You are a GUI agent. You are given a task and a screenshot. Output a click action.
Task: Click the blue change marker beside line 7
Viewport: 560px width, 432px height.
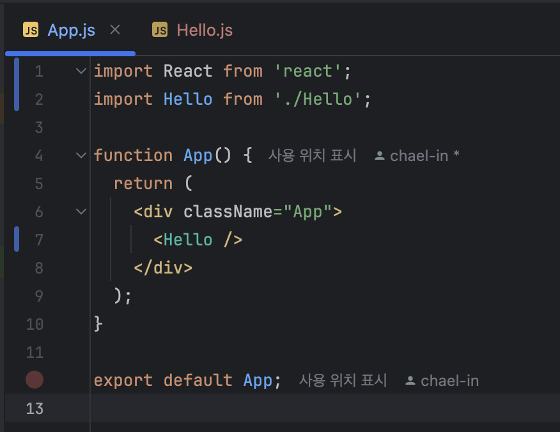17,239
